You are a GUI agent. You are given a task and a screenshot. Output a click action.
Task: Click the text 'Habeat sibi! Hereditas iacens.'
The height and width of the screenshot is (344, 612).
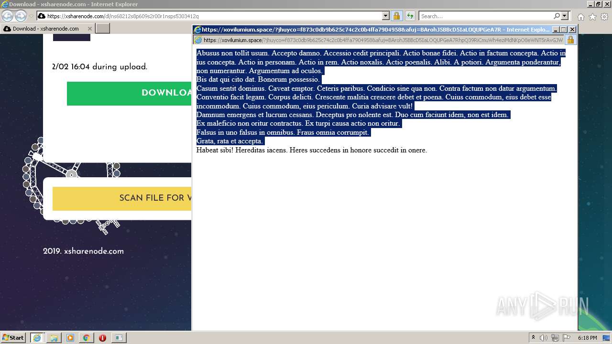click(x=242, y=150)
